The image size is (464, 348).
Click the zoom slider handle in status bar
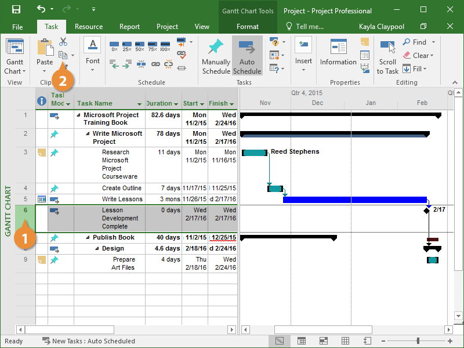418,341
